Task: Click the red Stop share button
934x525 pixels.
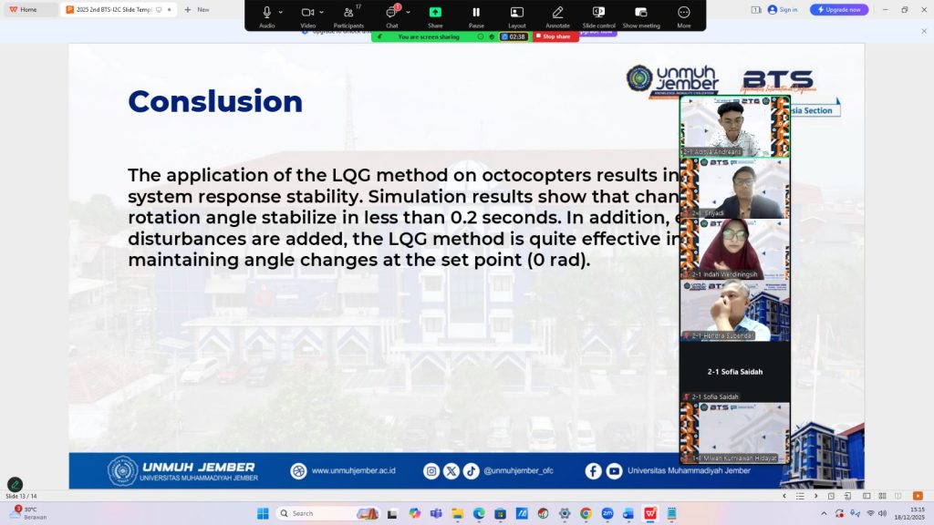Action: coord(555,36)
